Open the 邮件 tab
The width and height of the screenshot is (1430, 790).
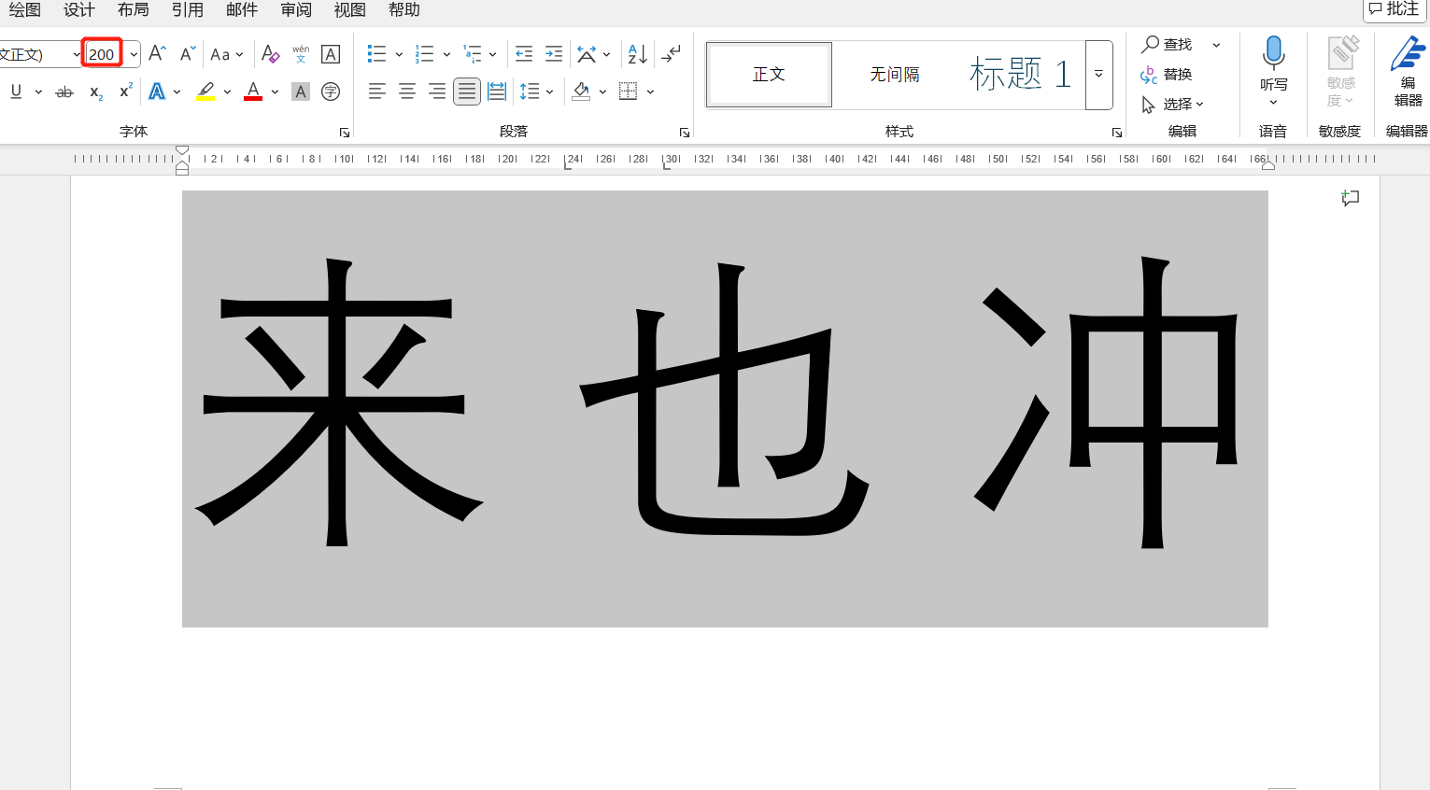click(x=242, y=10)
